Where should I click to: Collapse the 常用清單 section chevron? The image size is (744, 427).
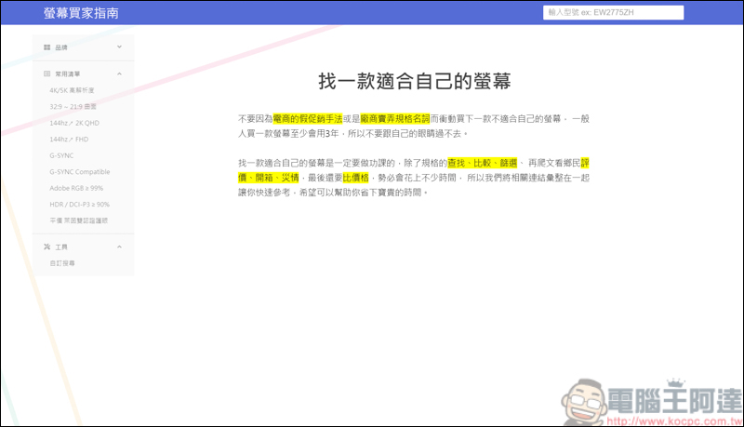click(x=119, y=73)
